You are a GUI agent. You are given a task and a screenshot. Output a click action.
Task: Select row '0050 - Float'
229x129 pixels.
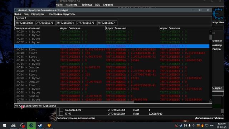pyautogui.click(x=112, y=71)
